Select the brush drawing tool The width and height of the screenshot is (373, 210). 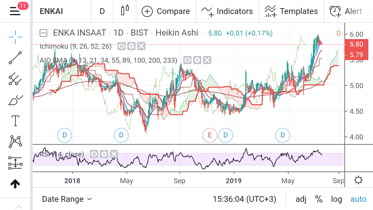coord(15,100)
